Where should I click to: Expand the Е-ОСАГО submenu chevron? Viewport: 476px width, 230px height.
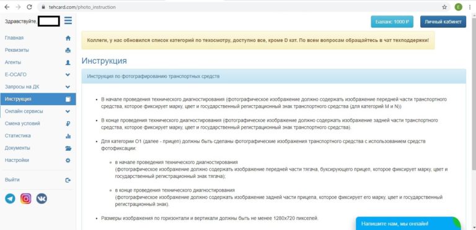[68, 75]
